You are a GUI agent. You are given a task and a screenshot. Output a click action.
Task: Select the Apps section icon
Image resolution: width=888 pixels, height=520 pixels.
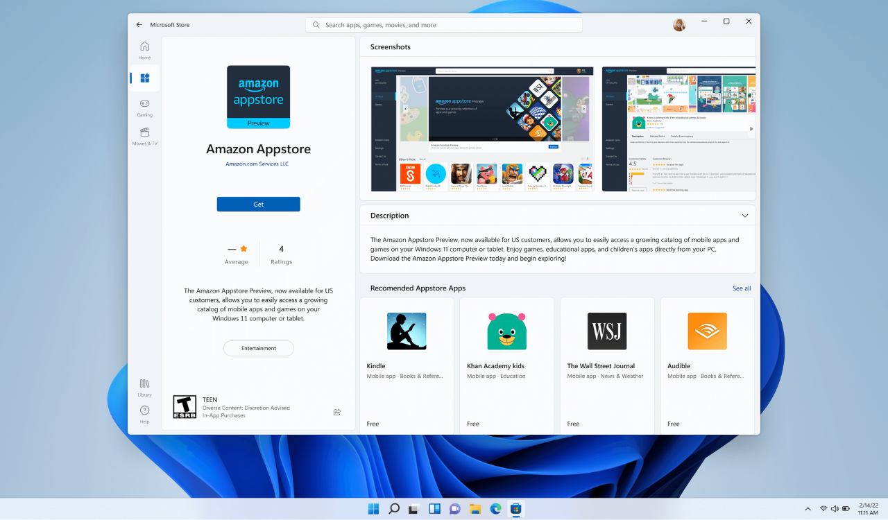click(x=144, y=78)
